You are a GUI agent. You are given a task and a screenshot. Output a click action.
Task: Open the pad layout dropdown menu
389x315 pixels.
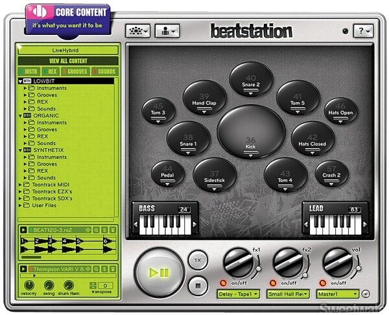(x=138, y=31)
